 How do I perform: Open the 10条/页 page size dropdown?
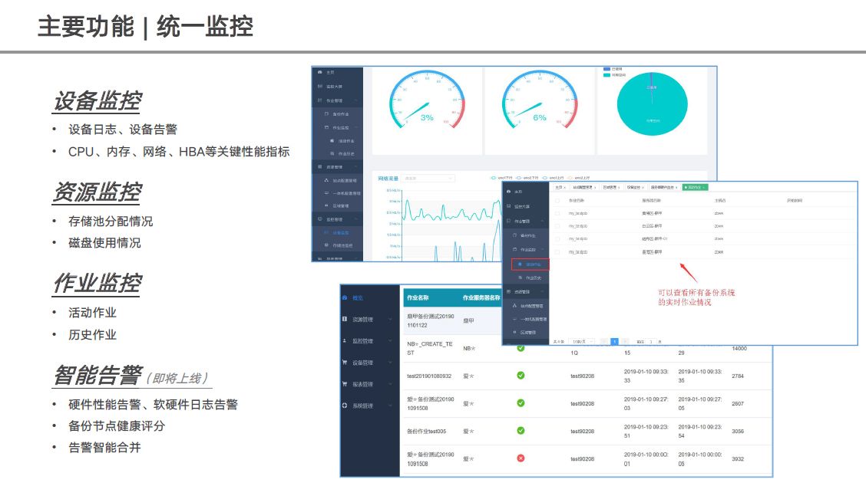583,340
